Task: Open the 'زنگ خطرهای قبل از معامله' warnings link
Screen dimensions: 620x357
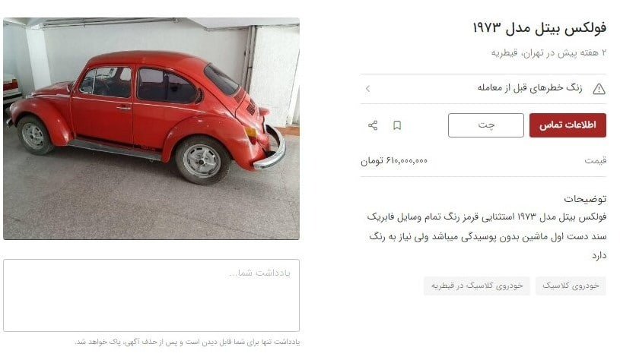Action: 529,88
